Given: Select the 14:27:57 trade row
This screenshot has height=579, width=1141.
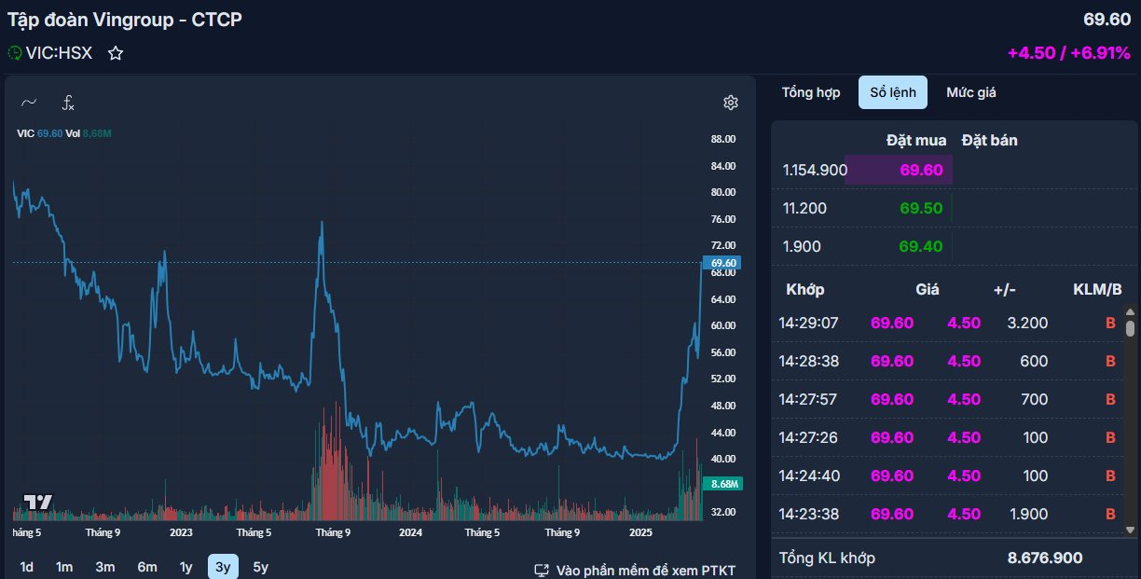Looking at the screenshot, I should [948, 399].
